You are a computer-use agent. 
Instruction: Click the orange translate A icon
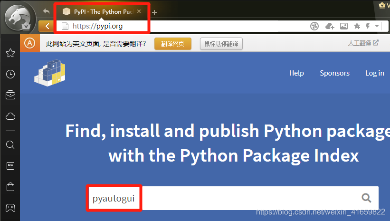click(30, 43)
